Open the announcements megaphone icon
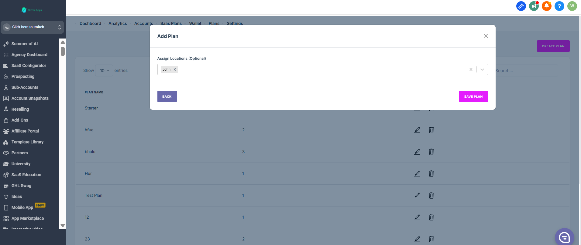The height and width of the screenshot is (245, 581). (x=534, y=6)
